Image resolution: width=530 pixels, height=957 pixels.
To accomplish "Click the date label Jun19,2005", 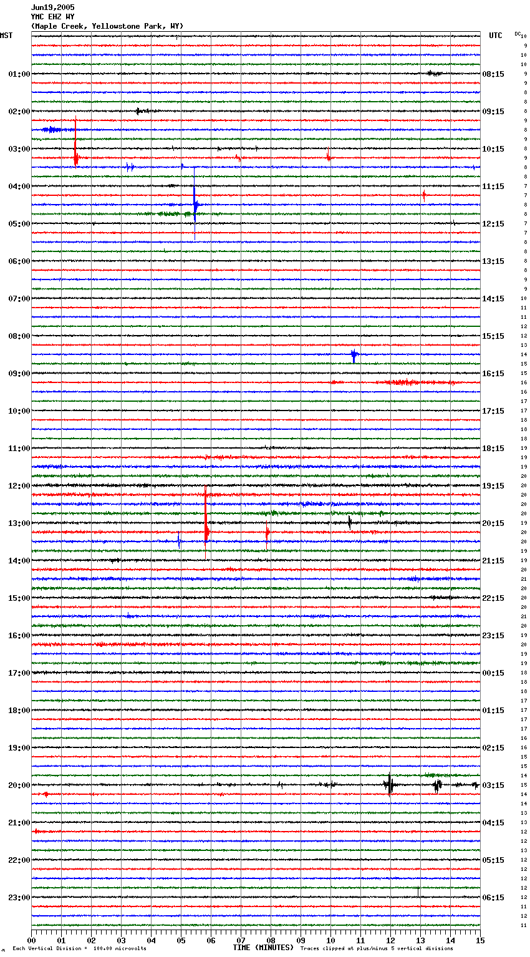I will point(53,7).
